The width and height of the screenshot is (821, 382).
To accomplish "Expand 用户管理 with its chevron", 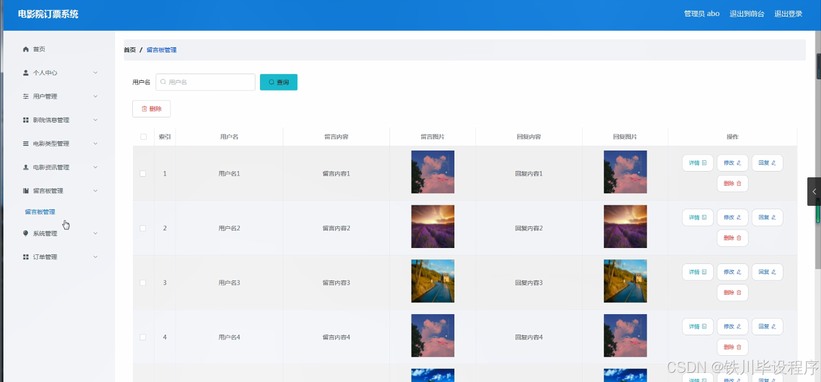I will tap(95, 96).
